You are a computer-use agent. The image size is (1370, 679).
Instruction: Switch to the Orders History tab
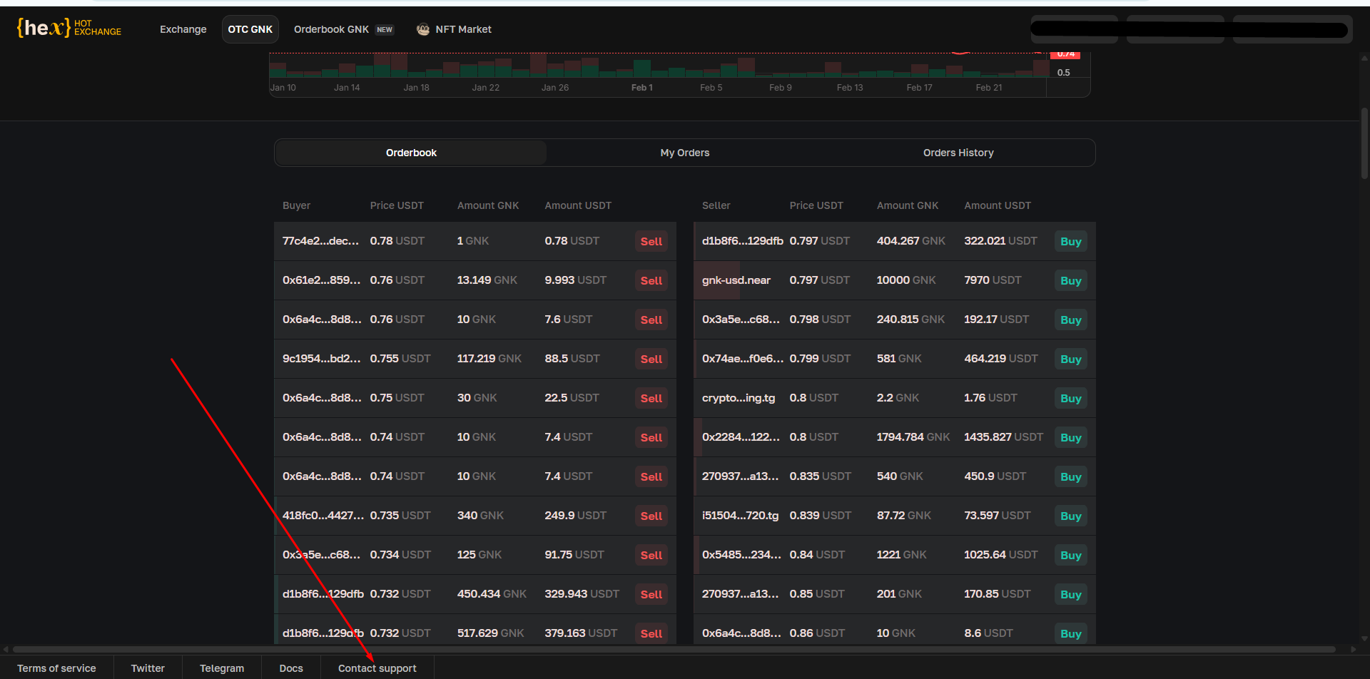(958, 153)
